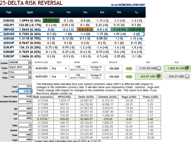191x142 pixels.
Task: Click the Standard Deviation .0246 field
Action: coord(25,102)
